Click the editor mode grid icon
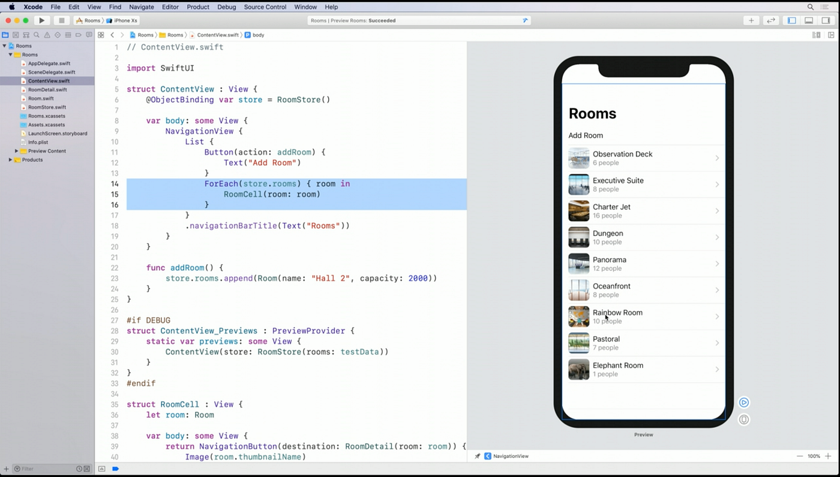 101,35
